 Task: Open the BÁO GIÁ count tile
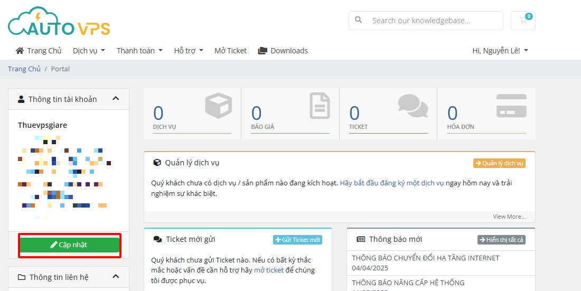(x=290, y=114)
